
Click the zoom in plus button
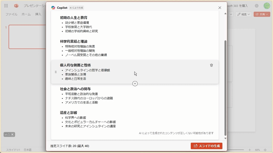[249, 150]
